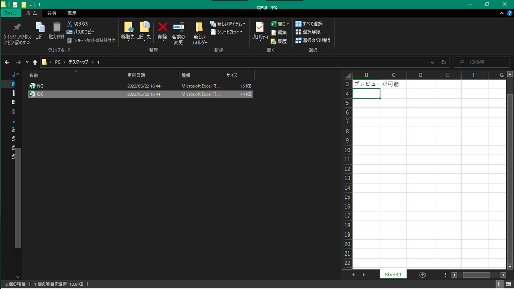The width and height of the screenshot is (514, 289).
Task: Sort by Date modified (更新日時) column
Action: [152, 75]
